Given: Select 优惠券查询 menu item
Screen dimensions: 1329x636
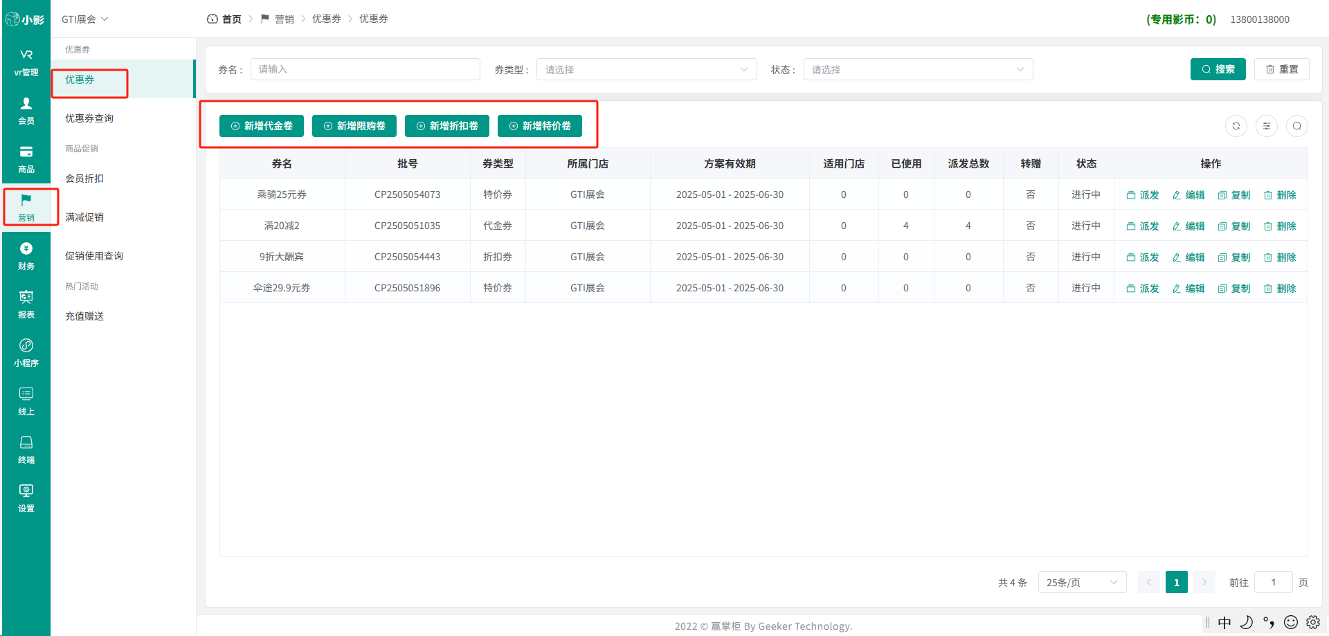Looking at the screenshot, I should click(89, 118).
